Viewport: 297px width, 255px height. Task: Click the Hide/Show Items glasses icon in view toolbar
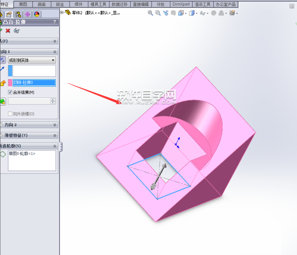click(x=203, y=13)
